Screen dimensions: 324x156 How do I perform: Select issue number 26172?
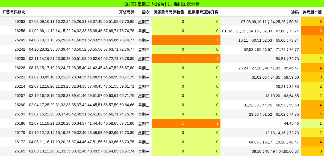[x=20, y=142]
